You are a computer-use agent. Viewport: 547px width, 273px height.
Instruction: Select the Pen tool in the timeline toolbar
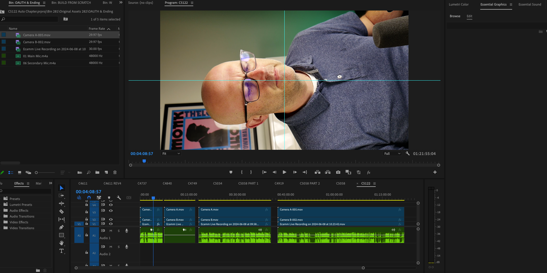pyautogui.click(x=61, y=227)
